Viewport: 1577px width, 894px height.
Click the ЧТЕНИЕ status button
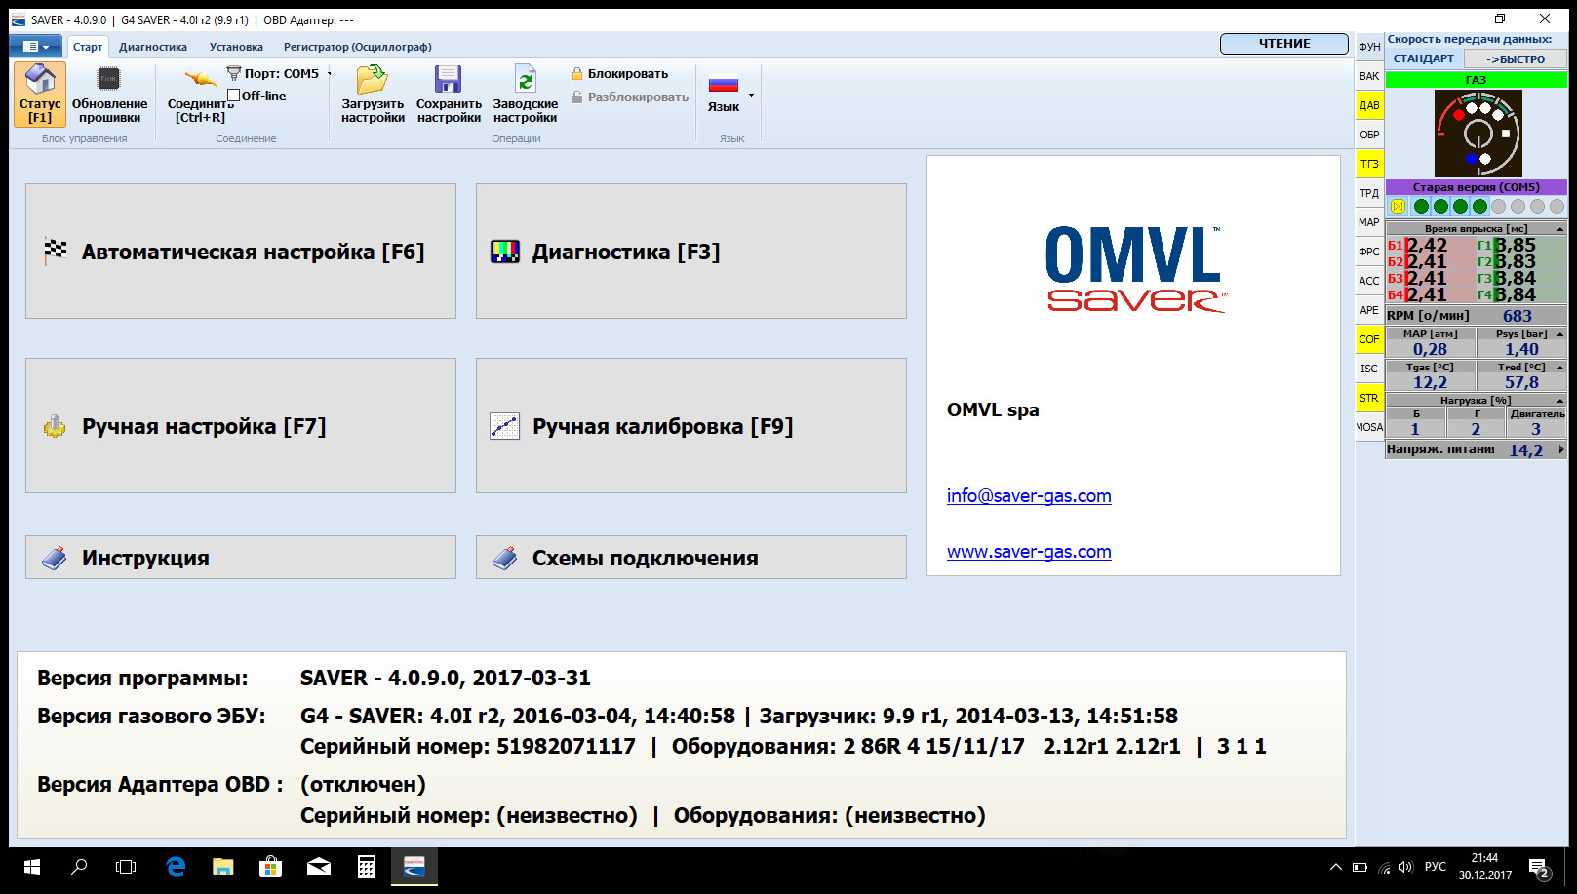click(x=1284, y=44)
